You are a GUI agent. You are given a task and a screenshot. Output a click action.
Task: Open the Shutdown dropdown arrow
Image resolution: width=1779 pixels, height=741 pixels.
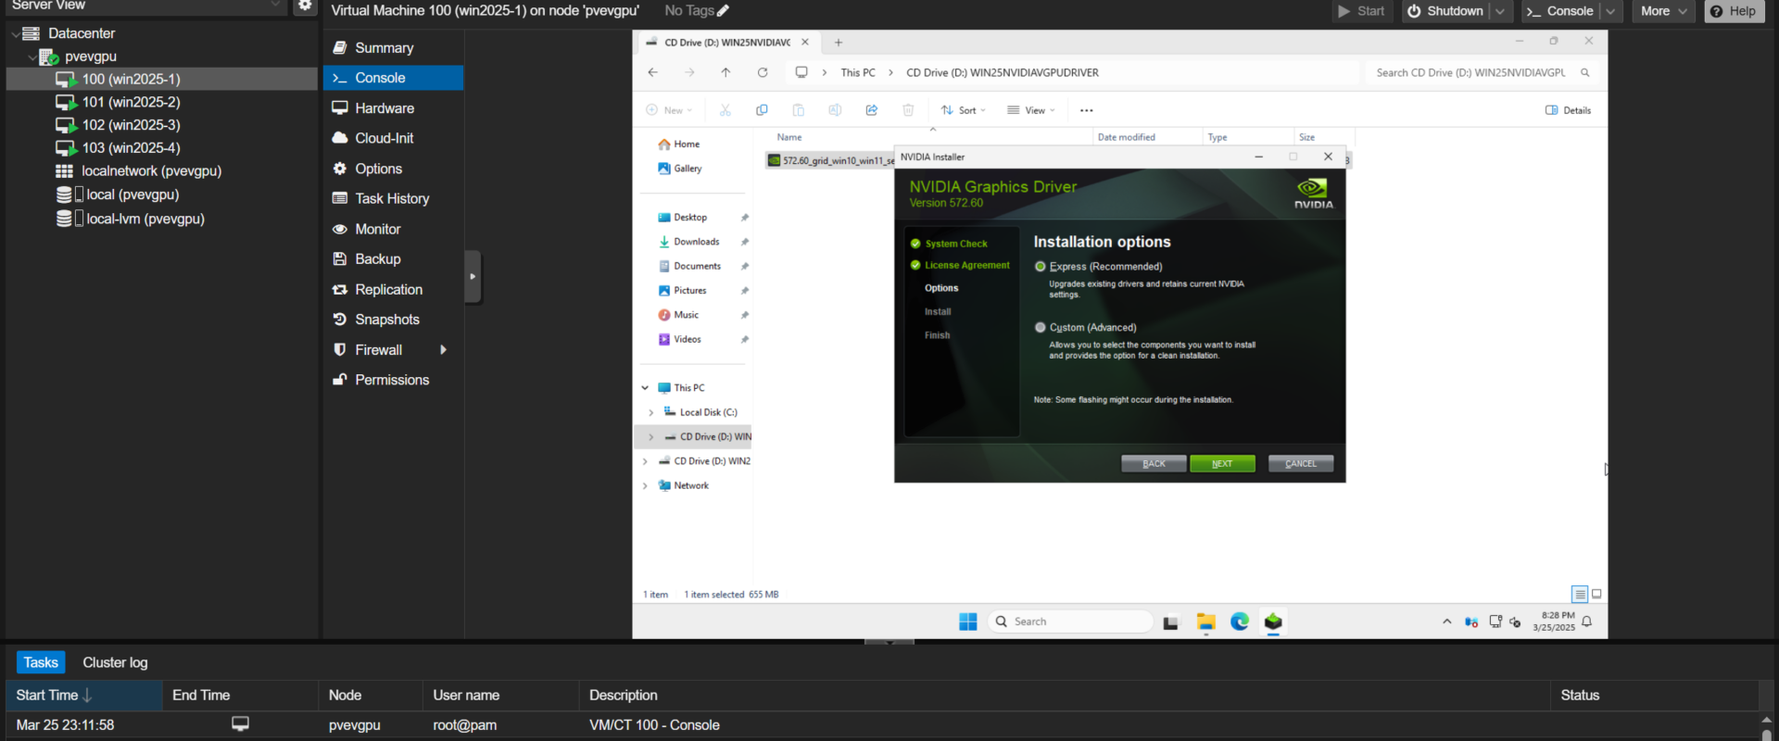[x=1500, y=11]
